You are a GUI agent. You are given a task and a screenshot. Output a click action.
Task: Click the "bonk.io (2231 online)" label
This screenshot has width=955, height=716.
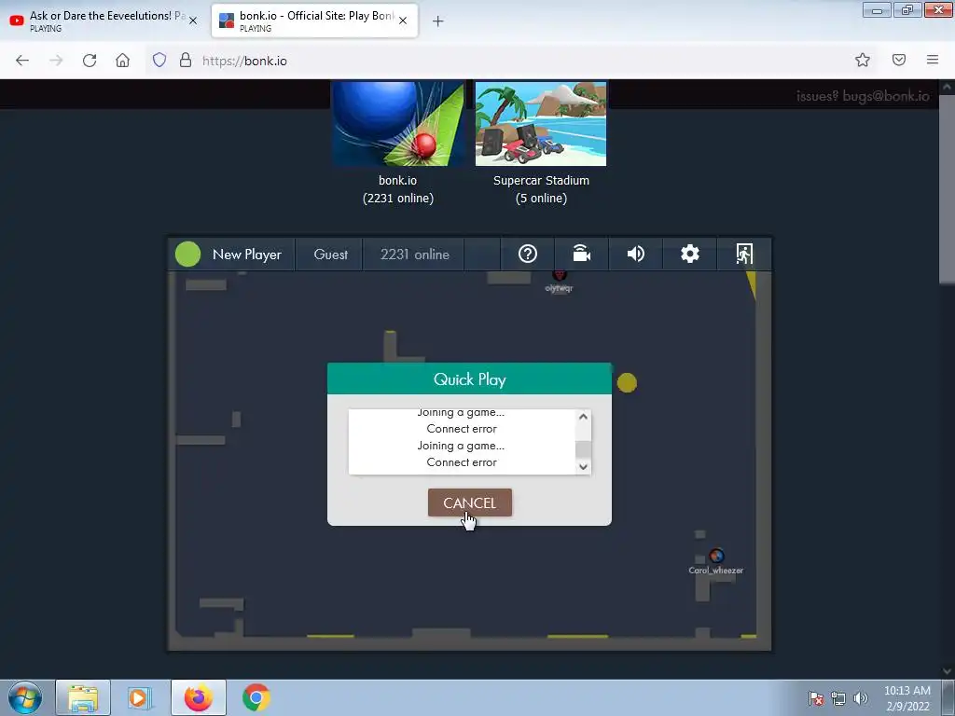[397, 189]
